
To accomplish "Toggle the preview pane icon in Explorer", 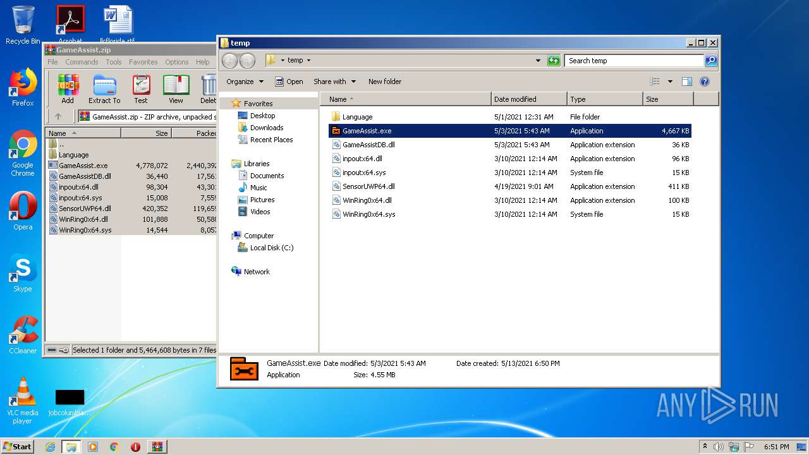I will coord(687,82).
